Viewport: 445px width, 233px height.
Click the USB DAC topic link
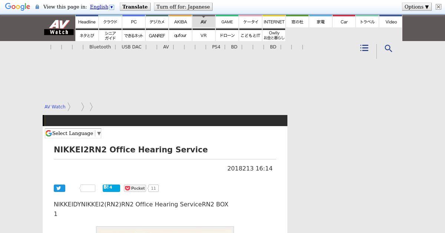tap(132, 47)
